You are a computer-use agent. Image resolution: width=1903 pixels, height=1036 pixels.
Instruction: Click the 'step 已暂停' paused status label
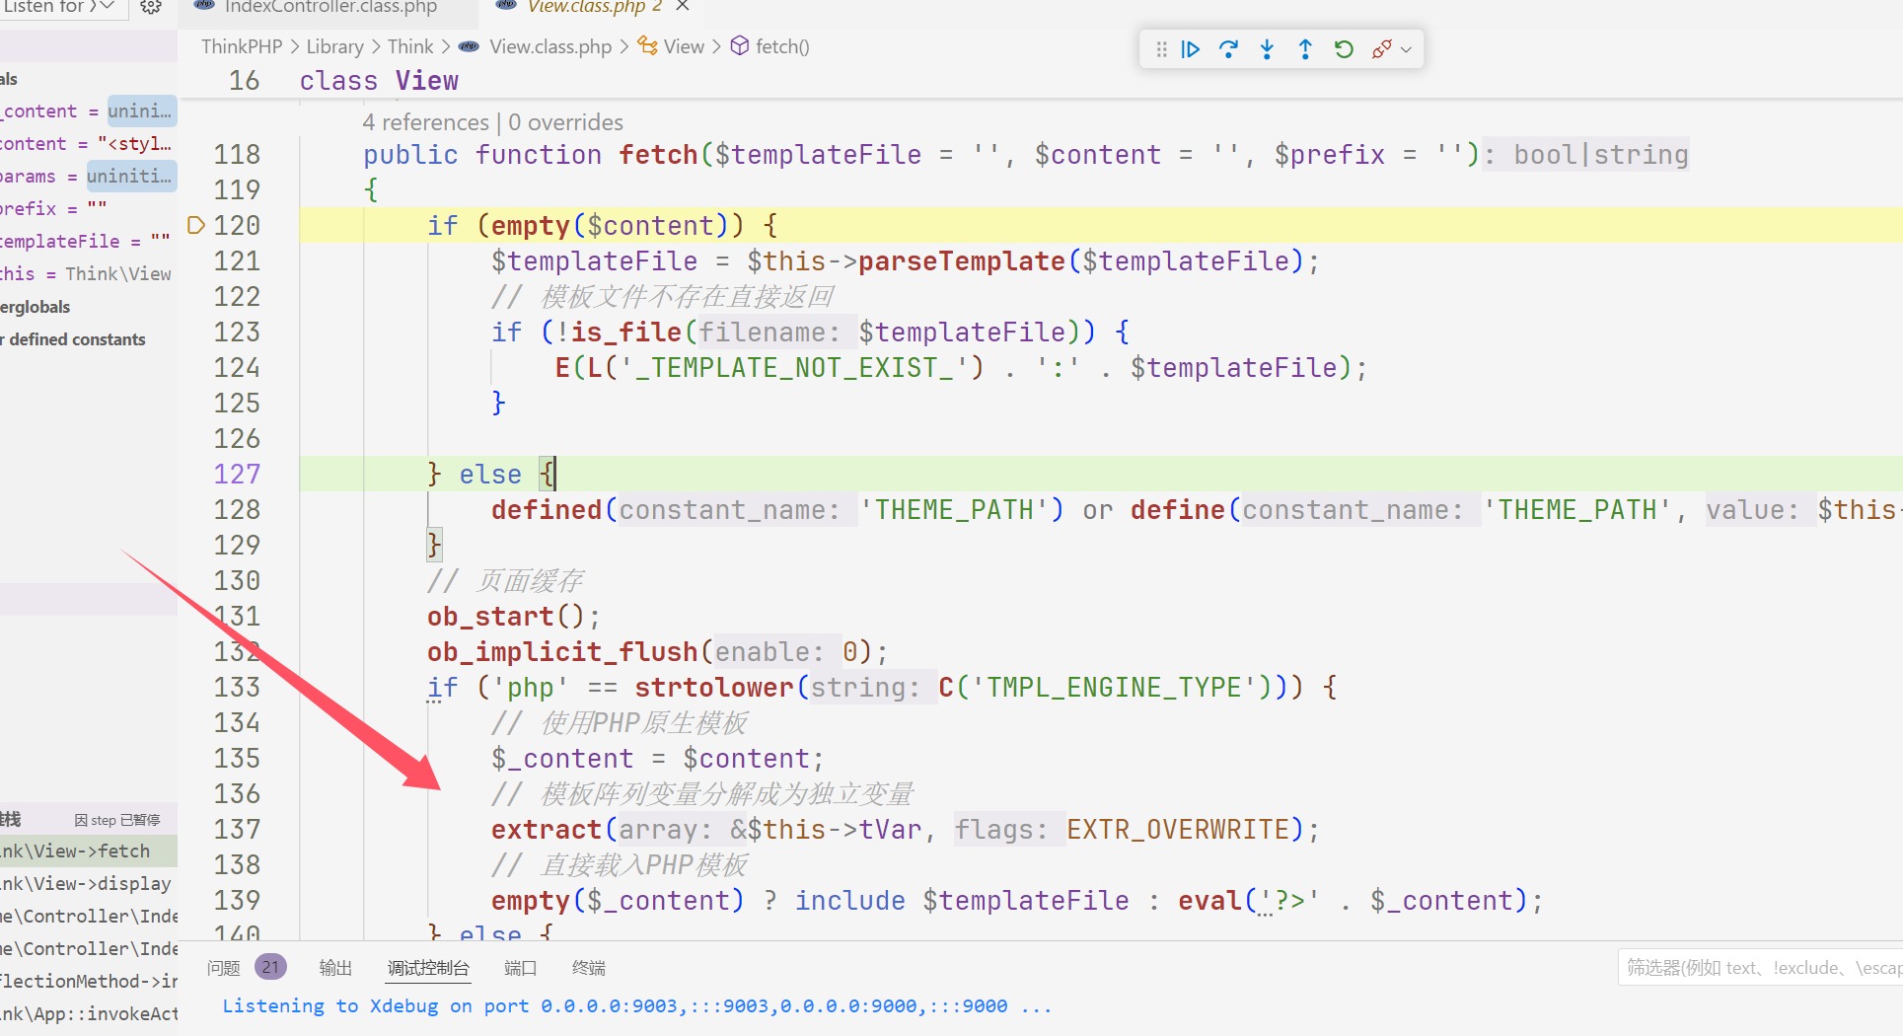[117, 820]
